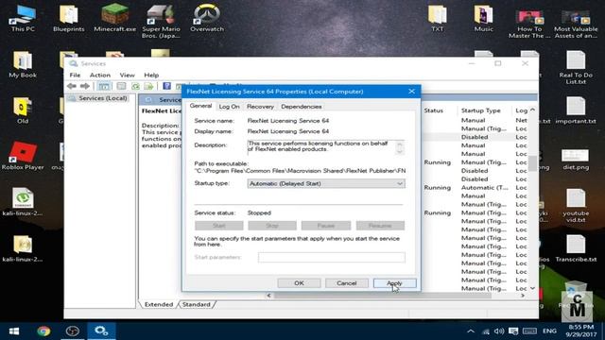
Task: Open Google Chrome from the taskbar
Action: [x=43, y=331]
